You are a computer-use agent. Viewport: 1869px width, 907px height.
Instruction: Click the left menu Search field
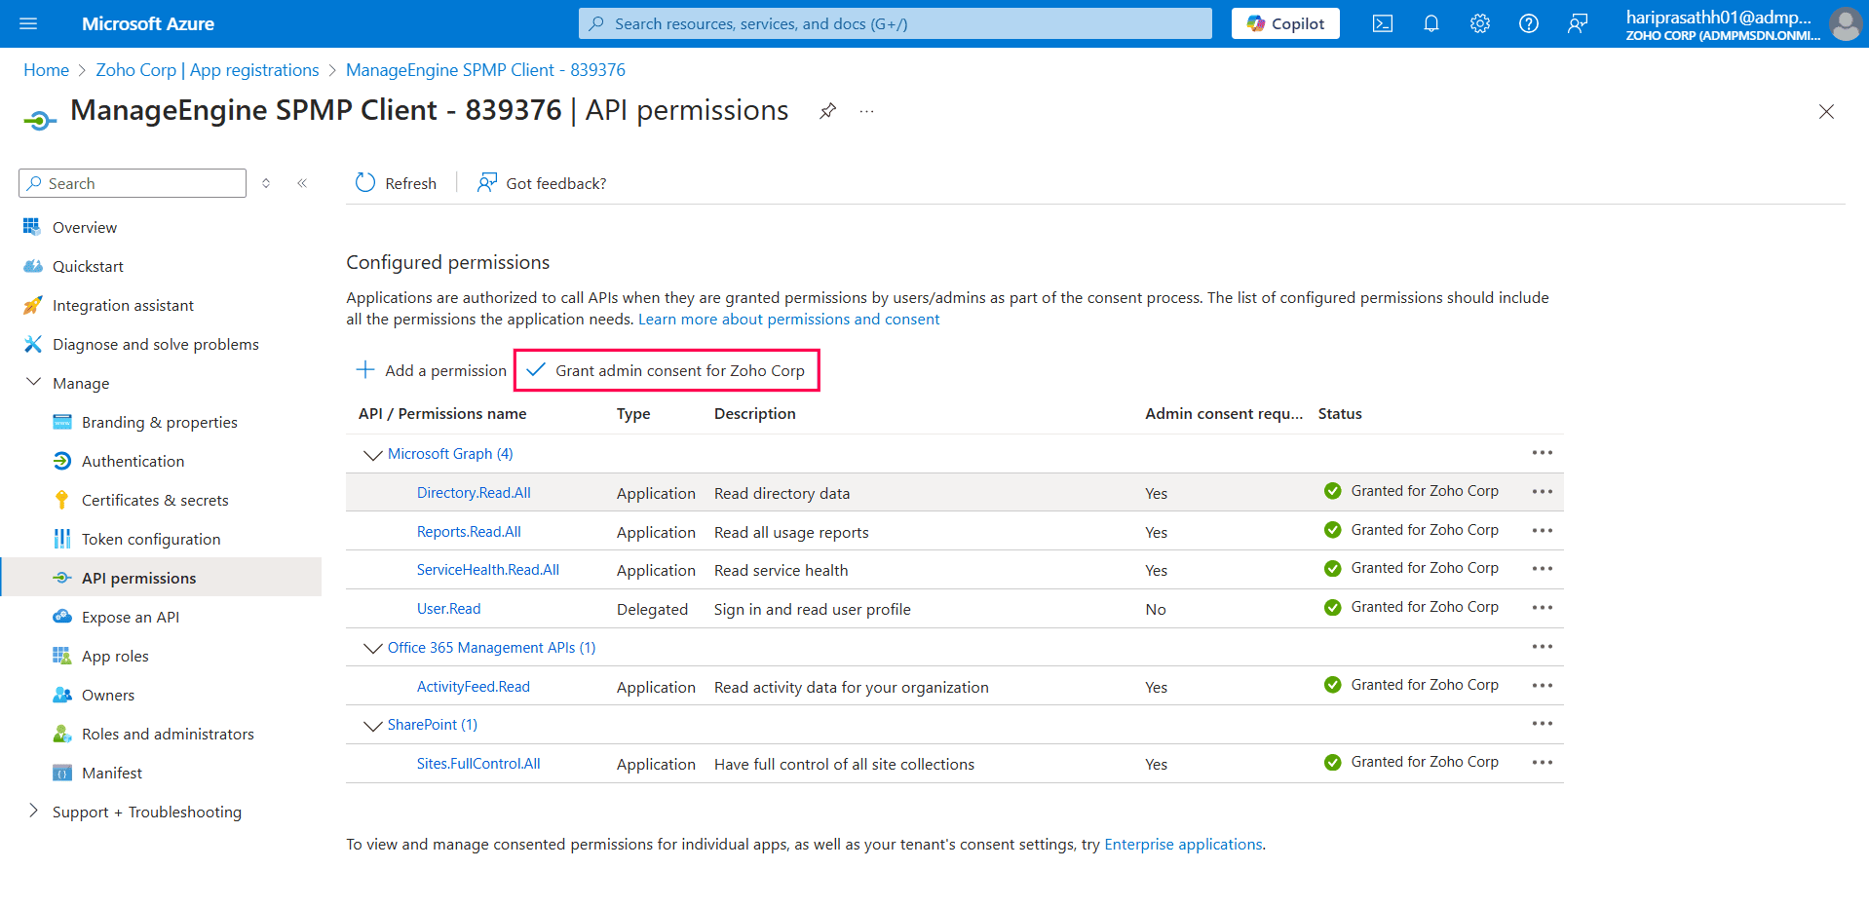point(133,183)
